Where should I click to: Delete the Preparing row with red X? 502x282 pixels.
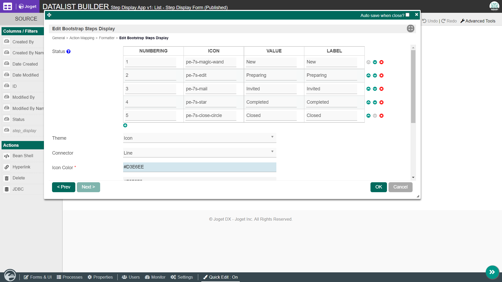click(x=381, y=75)
